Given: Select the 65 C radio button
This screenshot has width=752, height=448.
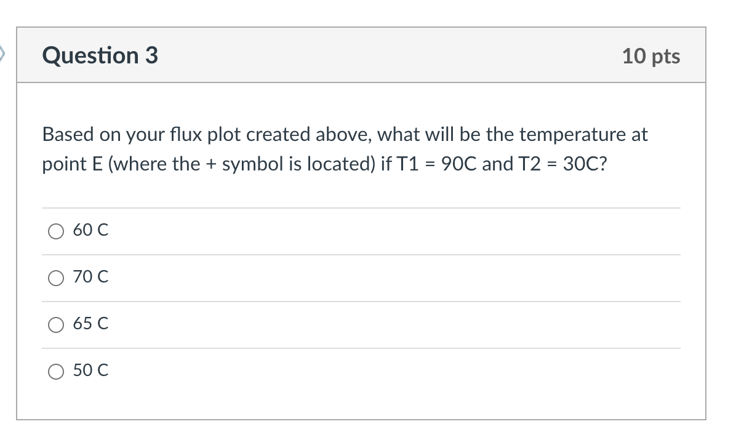Looking at the screenshot, I should tap(56, 324).
